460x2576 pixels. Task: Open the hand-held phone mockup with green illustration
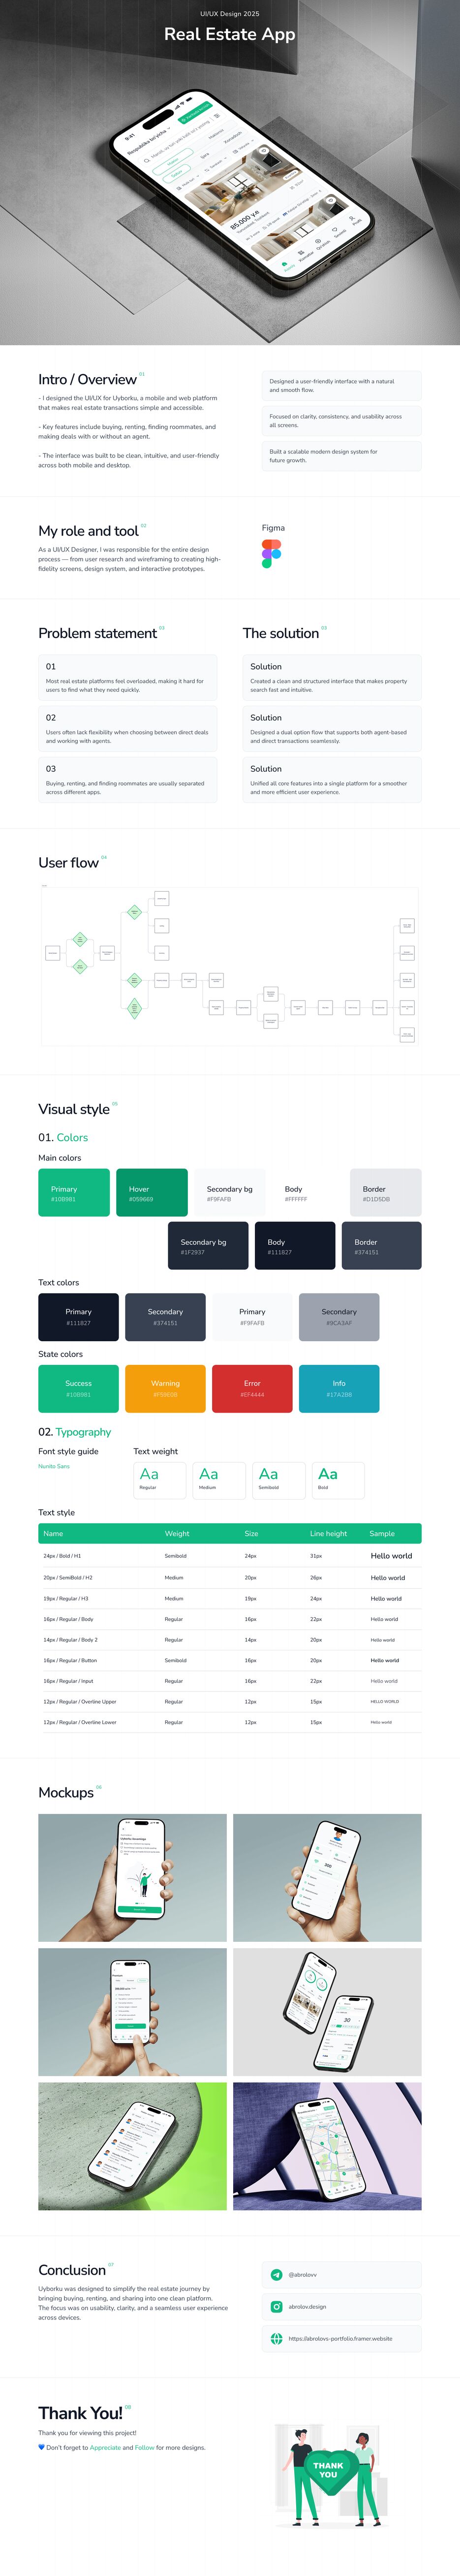132,1878
